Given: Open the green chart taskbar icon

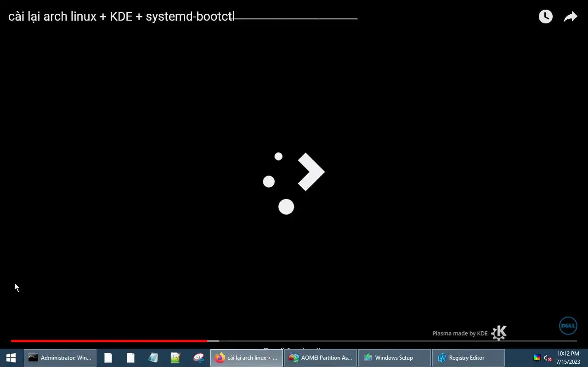Looking at the screenshot, I should point(175,358).
